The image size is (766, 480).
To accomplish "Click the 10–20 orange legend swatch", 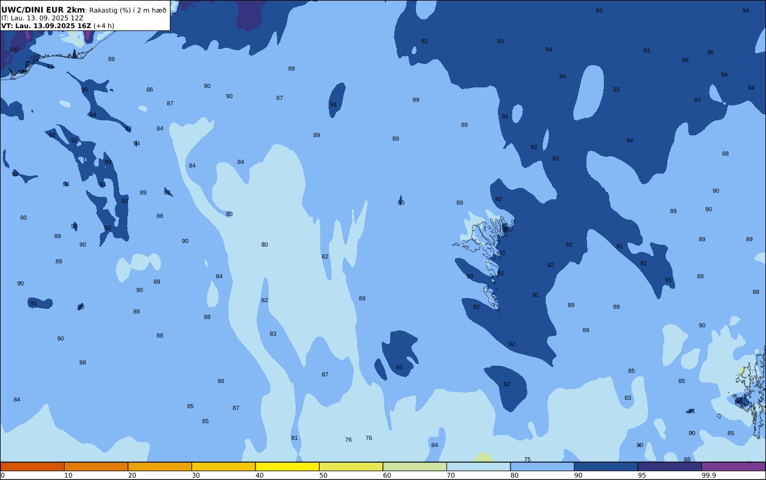I will tap(96, 466).
